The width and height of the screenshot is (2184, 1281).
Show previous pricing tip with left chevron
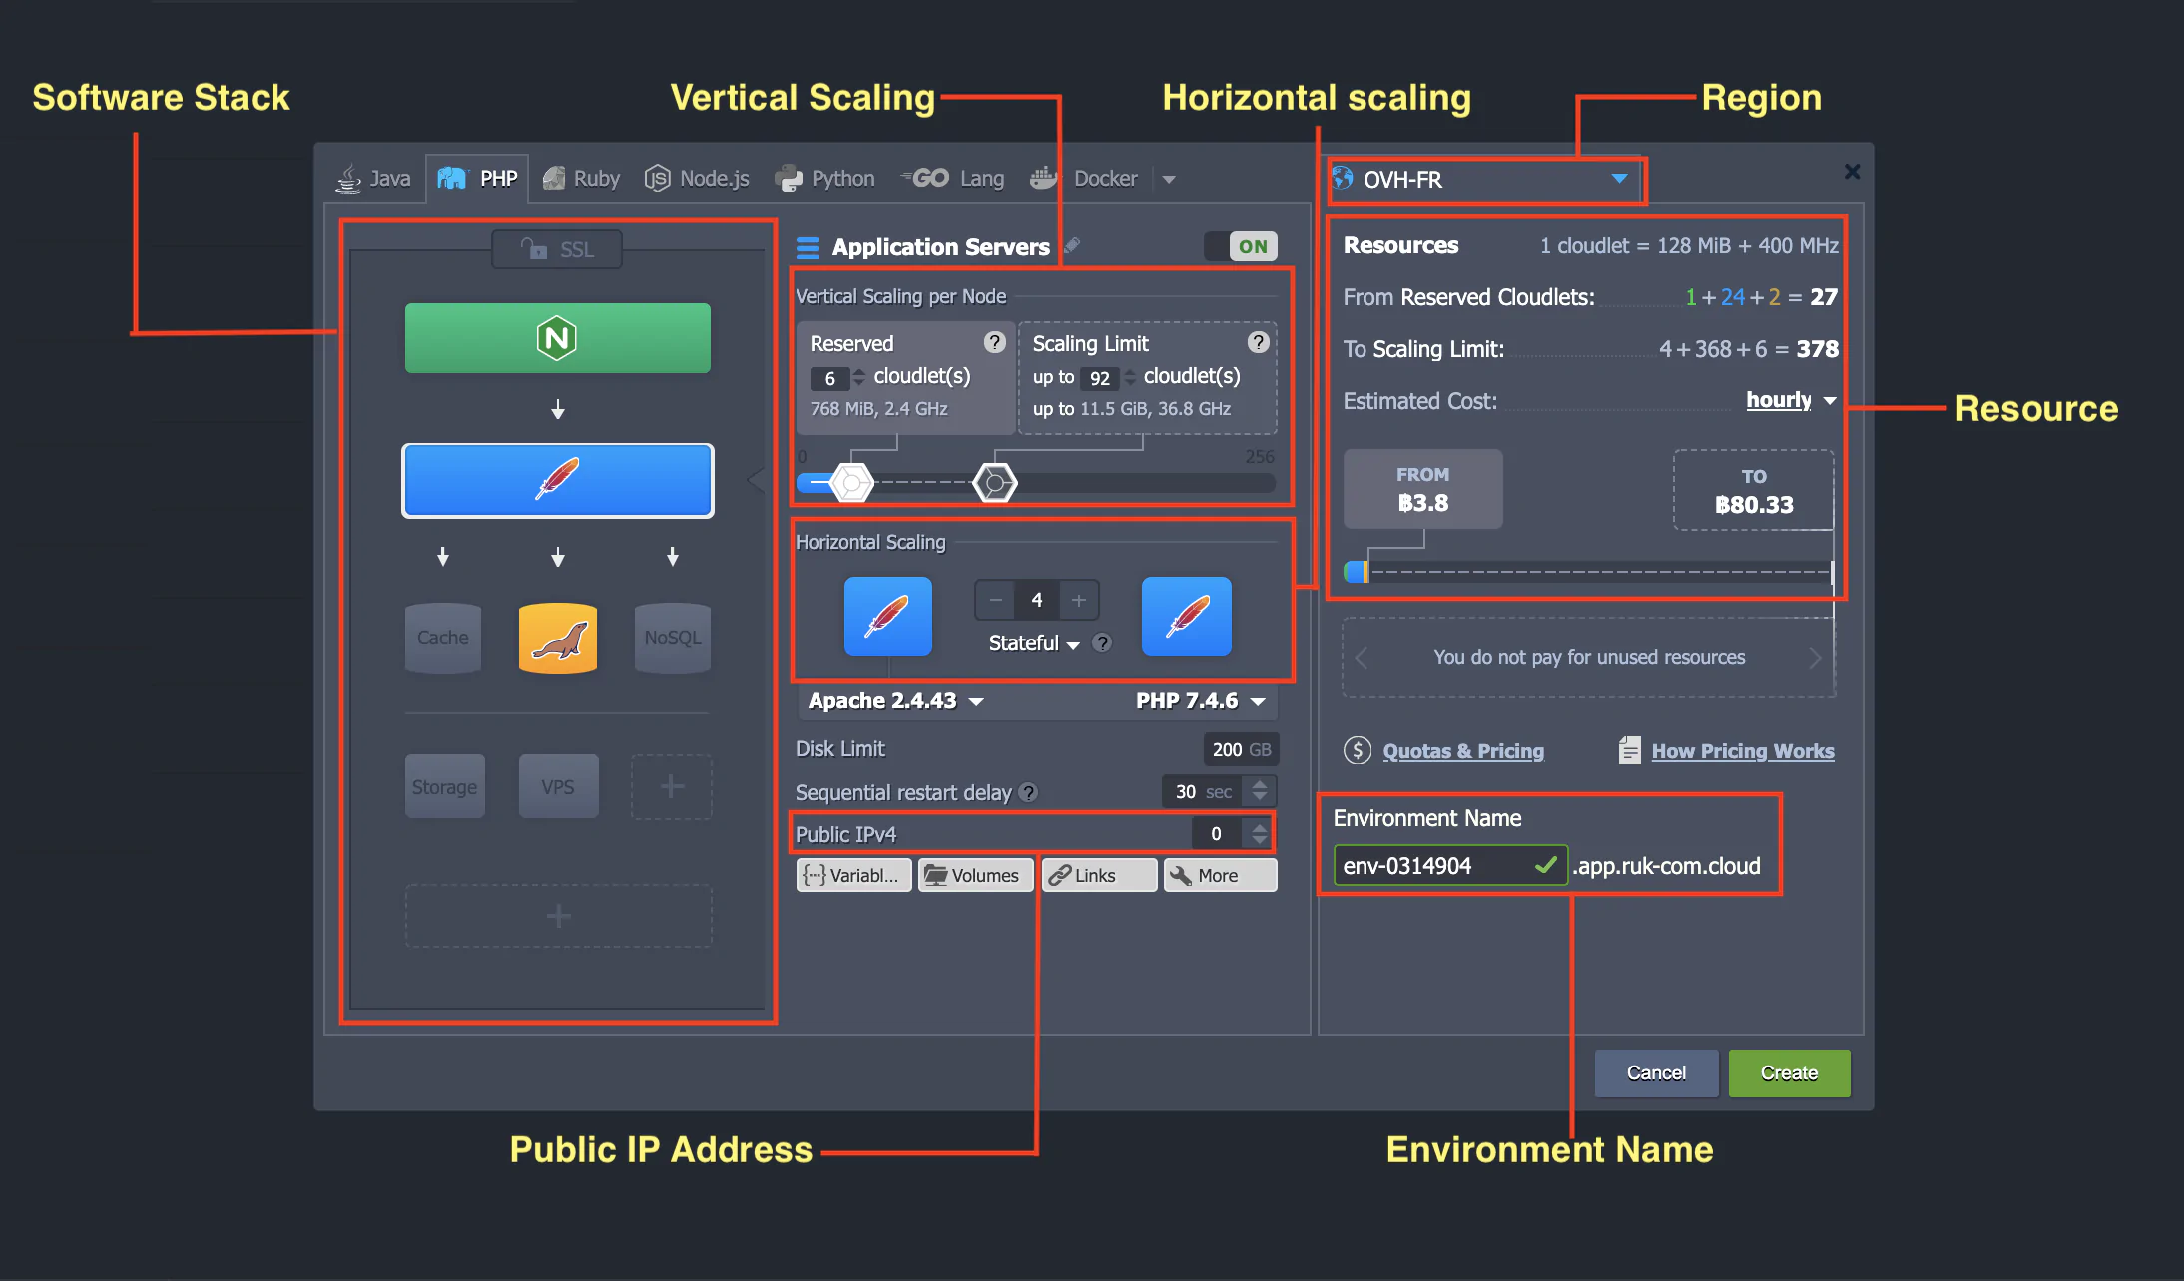1362,657
